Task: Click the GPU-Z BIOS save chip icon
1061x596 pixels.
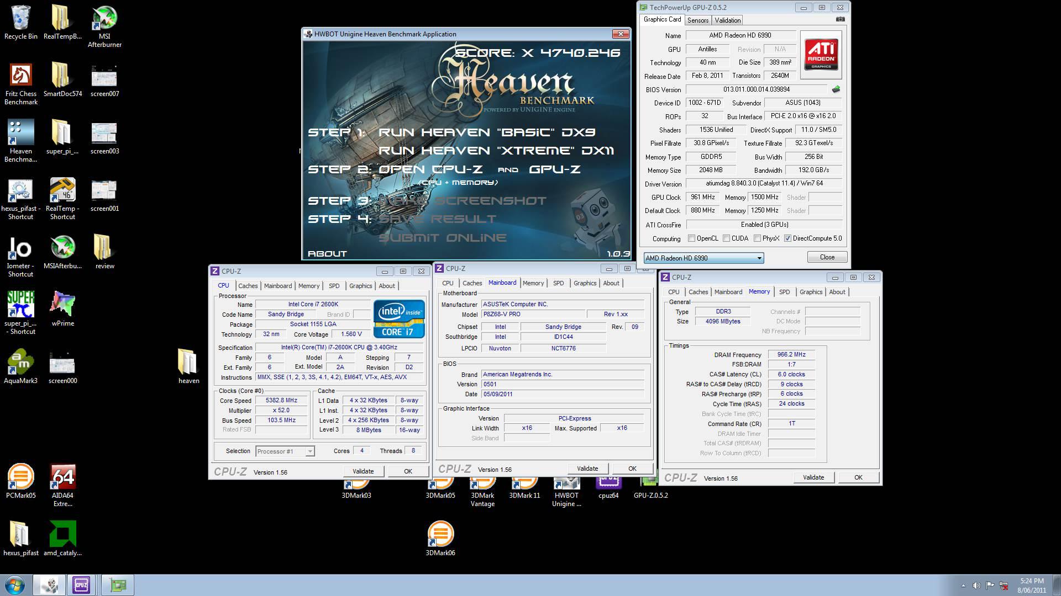Action: (836, 89)
